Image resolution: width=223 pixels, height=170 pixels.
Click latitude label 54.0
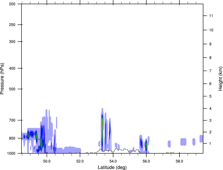tap(113, 161)
